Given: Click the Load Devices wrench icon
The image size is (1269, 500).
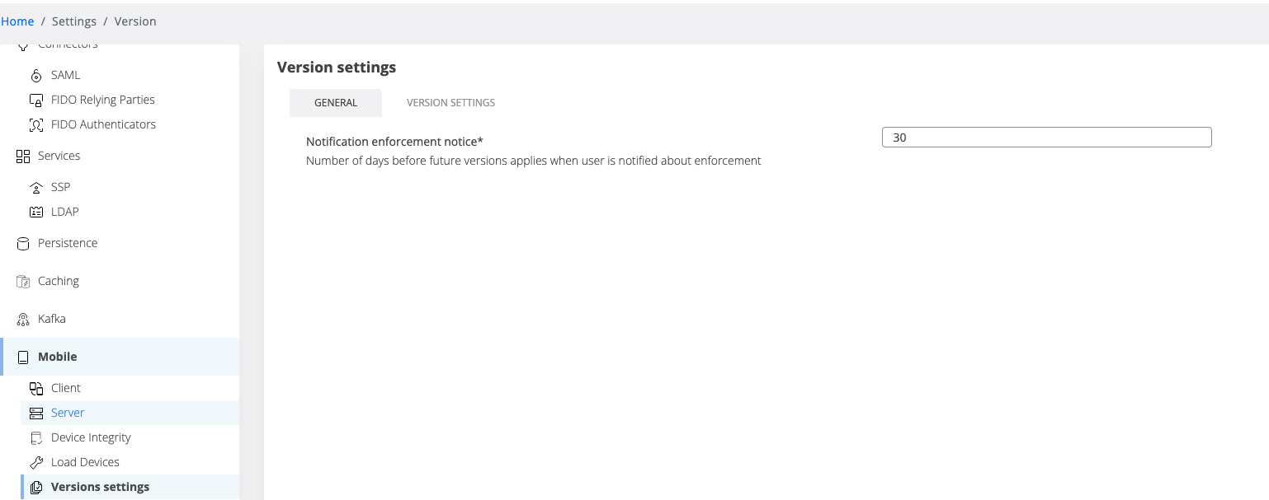Looking at the screenshot, I should click(x=36, y=463).
